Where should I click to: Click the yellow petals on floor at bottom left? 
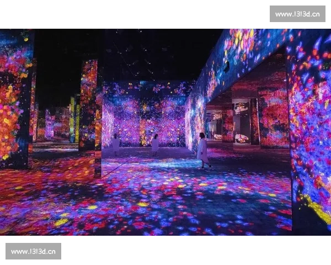click(61, 222)
